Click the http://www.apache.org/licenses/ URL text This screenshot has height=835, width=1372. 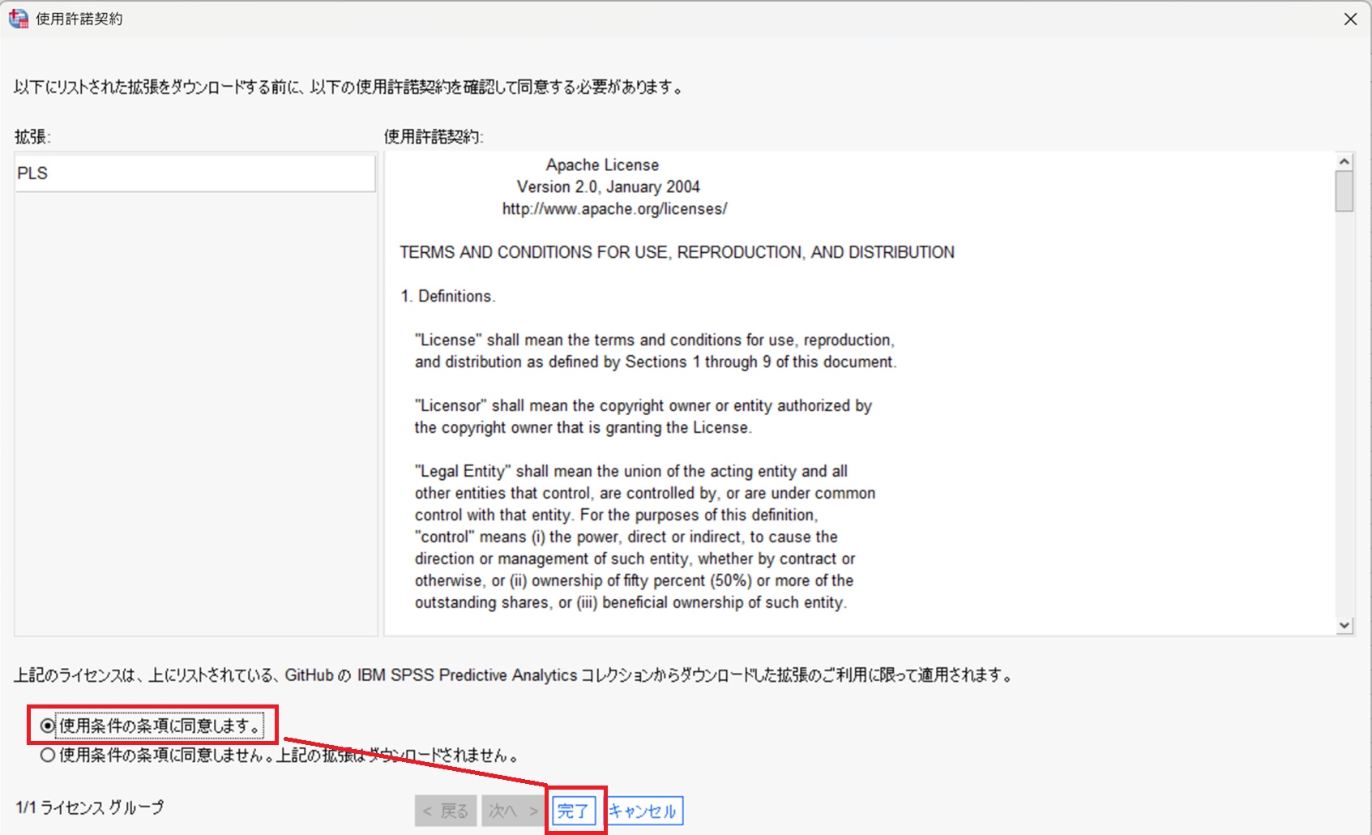tap(614, 209)
